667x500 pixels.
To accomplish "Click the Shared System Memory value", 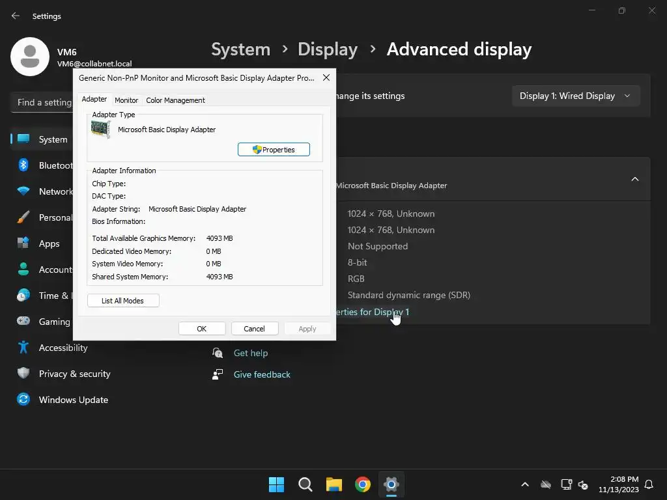I will [x=220, y=277].
